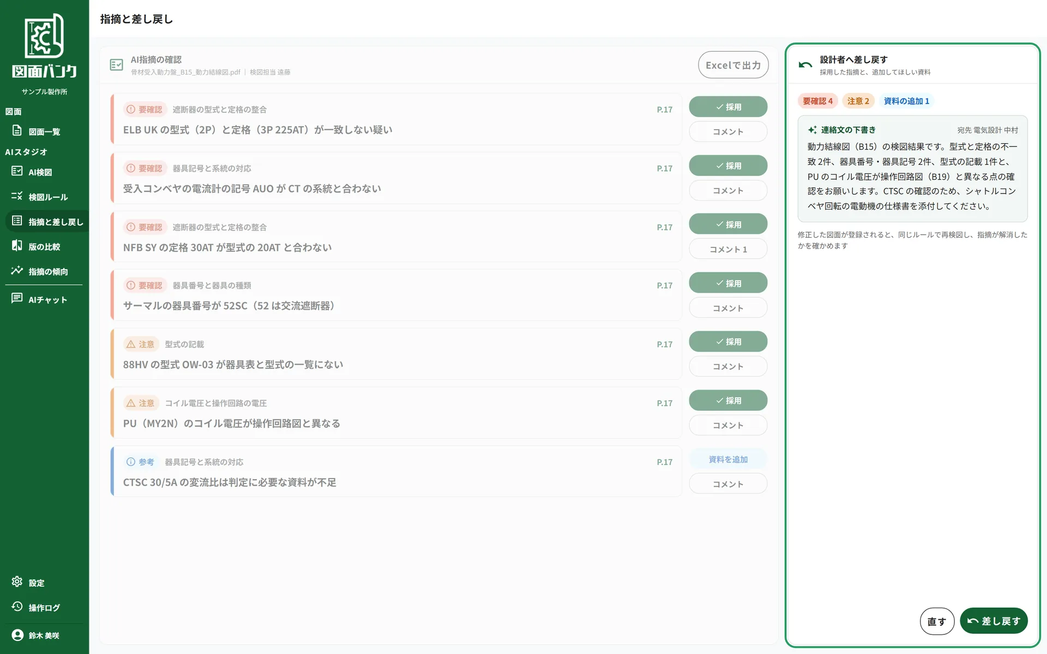Click the 設計者へ差し戻す return arrow icon
The height and width of the screenshot is (654, 1047).
[x=805, y=65]
